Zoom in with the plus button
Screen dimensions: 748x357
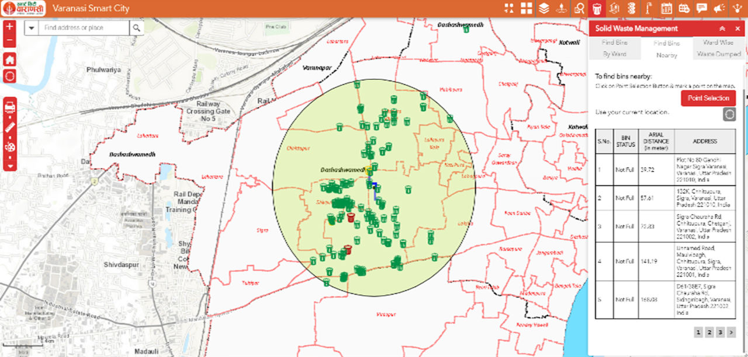(x=9, y=27)
